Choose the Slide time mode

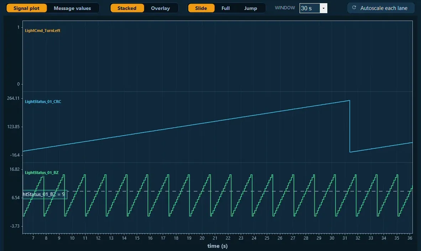point(201,8)
